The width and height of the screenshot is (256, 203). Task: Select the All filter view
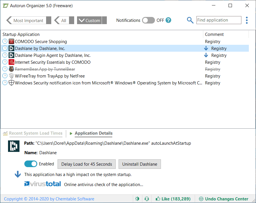point(64,20)
